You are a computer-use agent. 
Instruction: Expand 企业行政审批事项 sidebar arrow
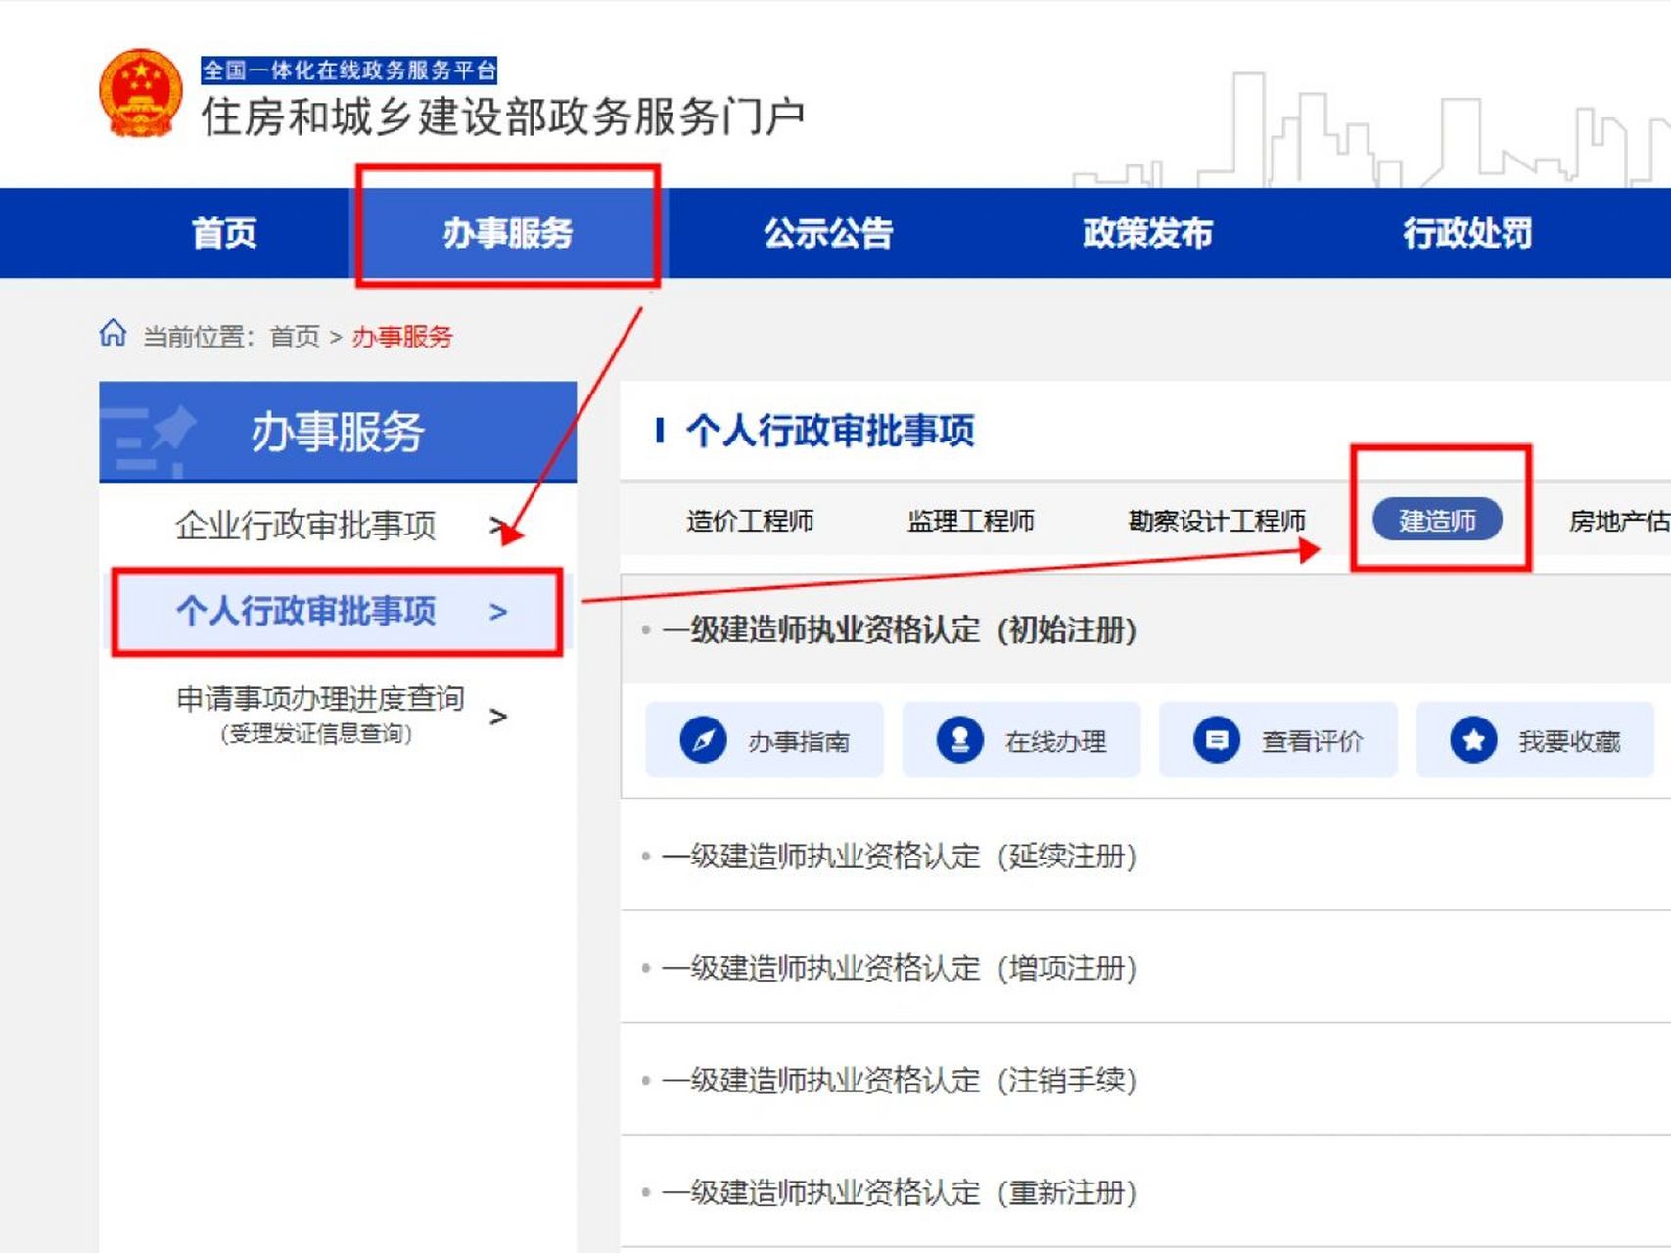point(498,526)
